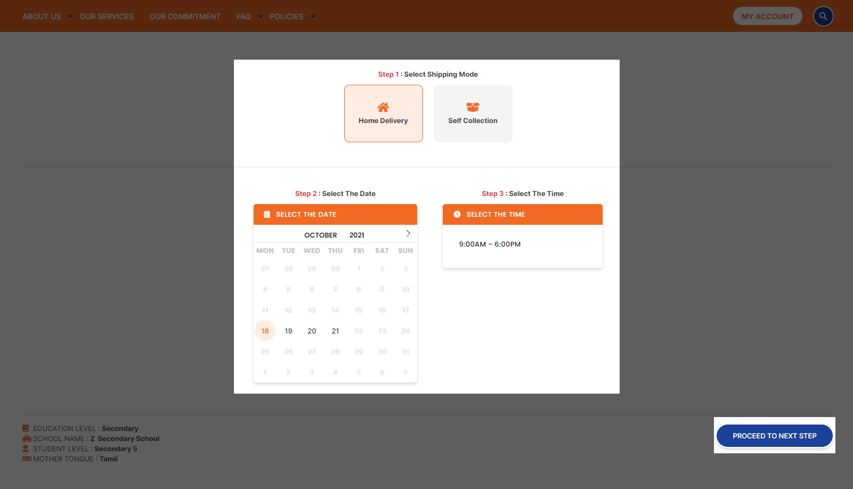This screenshot has height=489, width=853.
Task: Click the search magnifier icon
Action: 823,16
